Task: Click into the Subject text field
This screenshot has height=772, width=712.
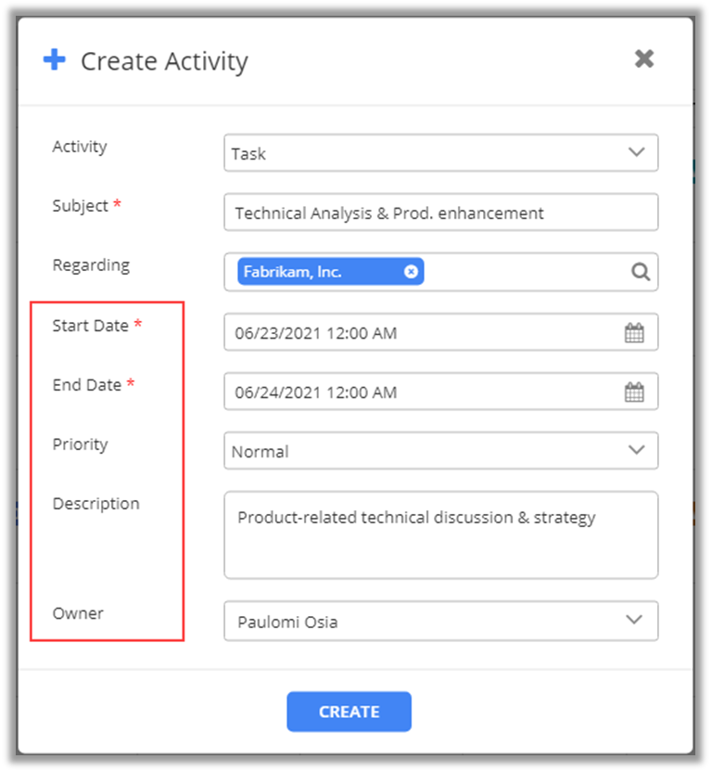Action: (x=440, y=212)
